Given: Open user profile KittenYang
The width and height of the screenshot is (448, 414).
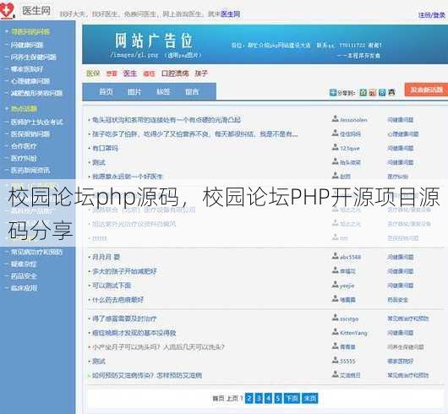Looking at the screenshot, I should 353,333.
